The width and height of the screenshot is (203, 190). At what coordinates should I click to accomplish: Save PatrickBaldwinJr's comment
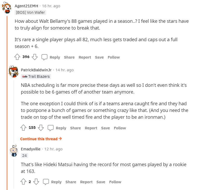click(x=105, y=128)
